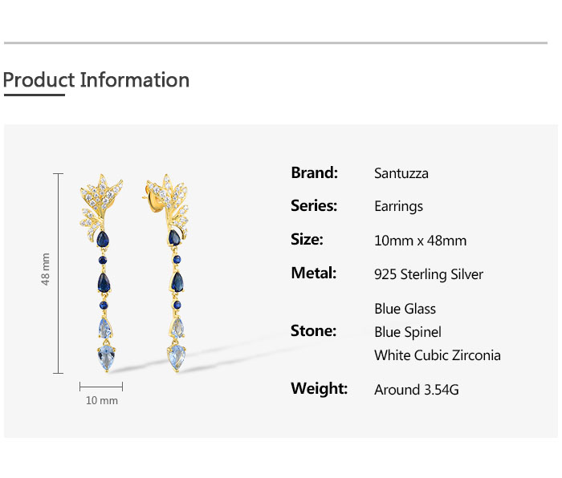
Task: Click the Weight: label
Action: pos(319,389)
